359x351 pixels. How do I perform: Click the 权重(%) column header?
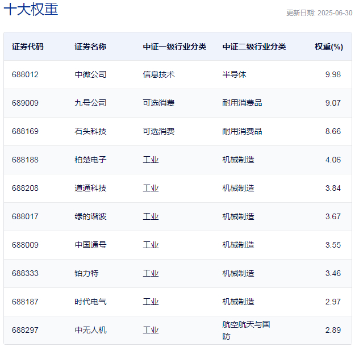[x=329, y=47]
